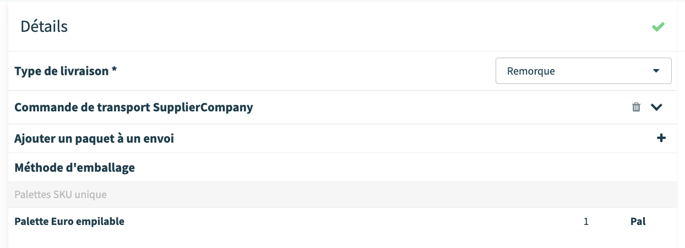This screenshot has width=685, height=248.
Task: Click the Type de livraison label
Action: (x=66, y=71)
